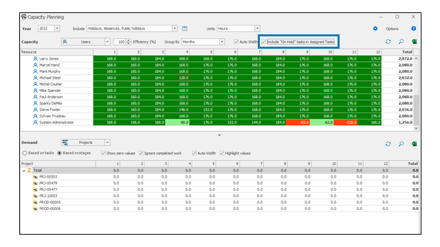Screen dimensions: 440x247
Task: Collapse the Total tree row
Action: [24, 171]
